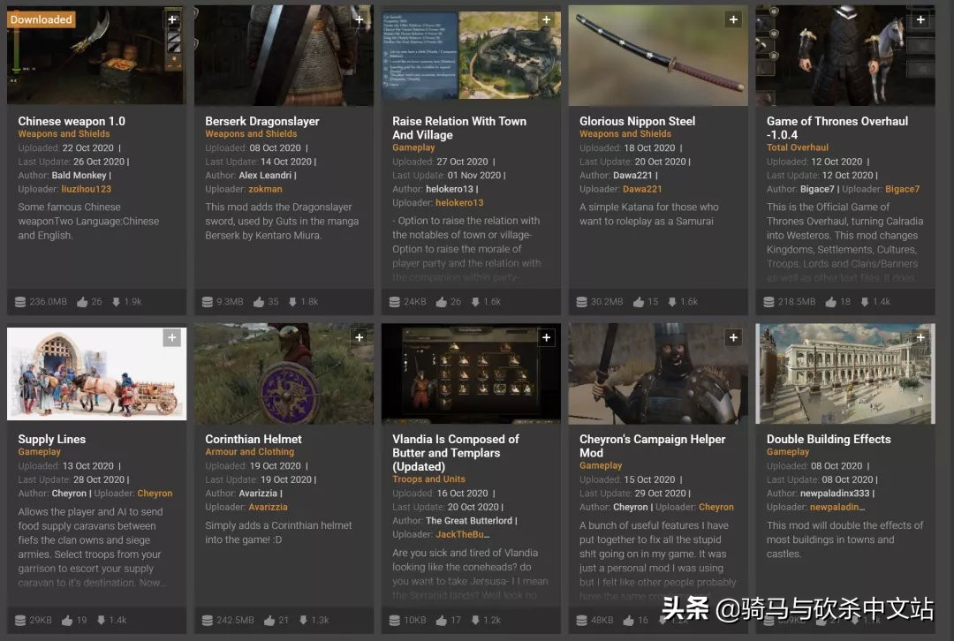This screenshot has height=641, width=954.
Task: Click thumbs-up icon on Berserk Dragonslayer card
Action: click(259, 302)
